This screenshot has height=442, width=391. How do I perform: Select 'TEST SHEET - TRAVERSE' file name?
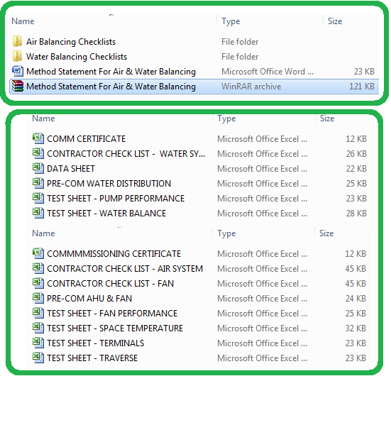click(x=92, y=358)
